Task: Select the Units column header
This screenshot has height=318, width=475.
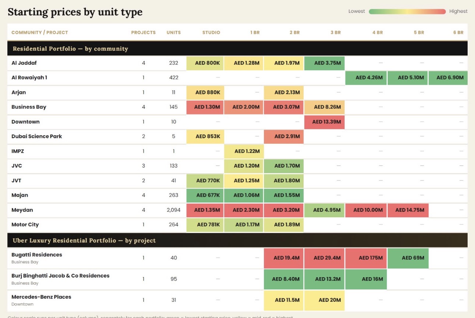Action: [x=173, y=32]
